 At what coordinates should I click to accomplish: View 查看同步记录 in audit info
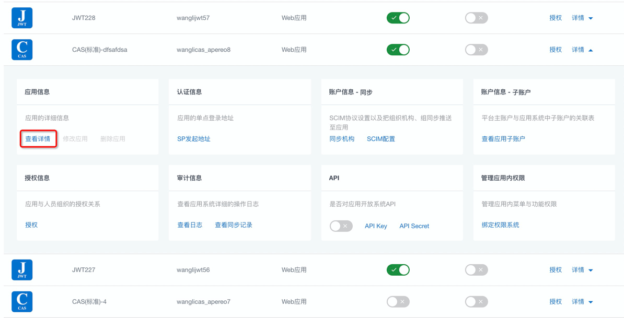coord(233,225)
